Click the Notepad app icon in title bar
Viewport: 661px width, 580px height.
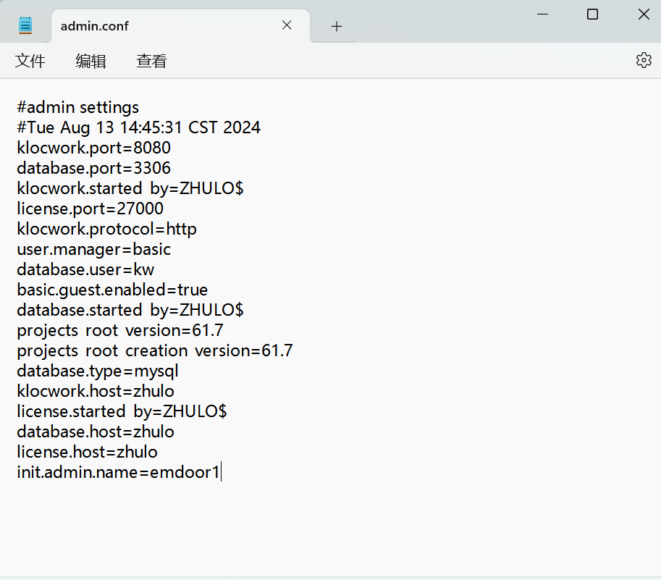point(26,25)
